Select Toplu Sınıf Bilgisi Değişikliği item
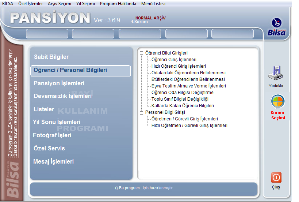Viewport: 299px width, 202px height. (180, 99)
